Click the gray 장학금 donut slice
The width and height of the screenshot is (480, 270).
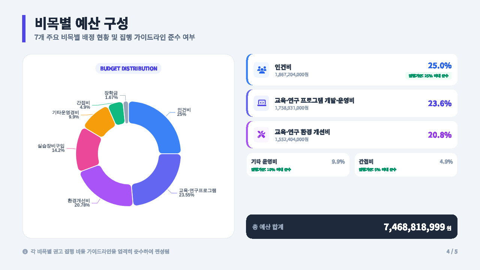[x=126, y=112]
